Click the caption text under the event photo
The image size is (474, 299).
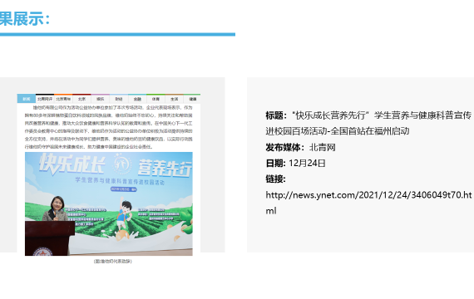coord(113,262)
